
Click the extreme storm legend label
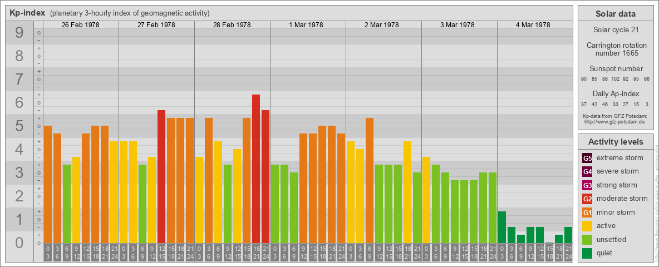pos(620,158)
